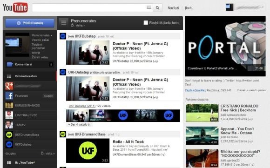The width and height of the screenshot is (270, 168).
Task: Expand Mano kanalas arrow in sidebar
Action: click(x=51, y=35)
